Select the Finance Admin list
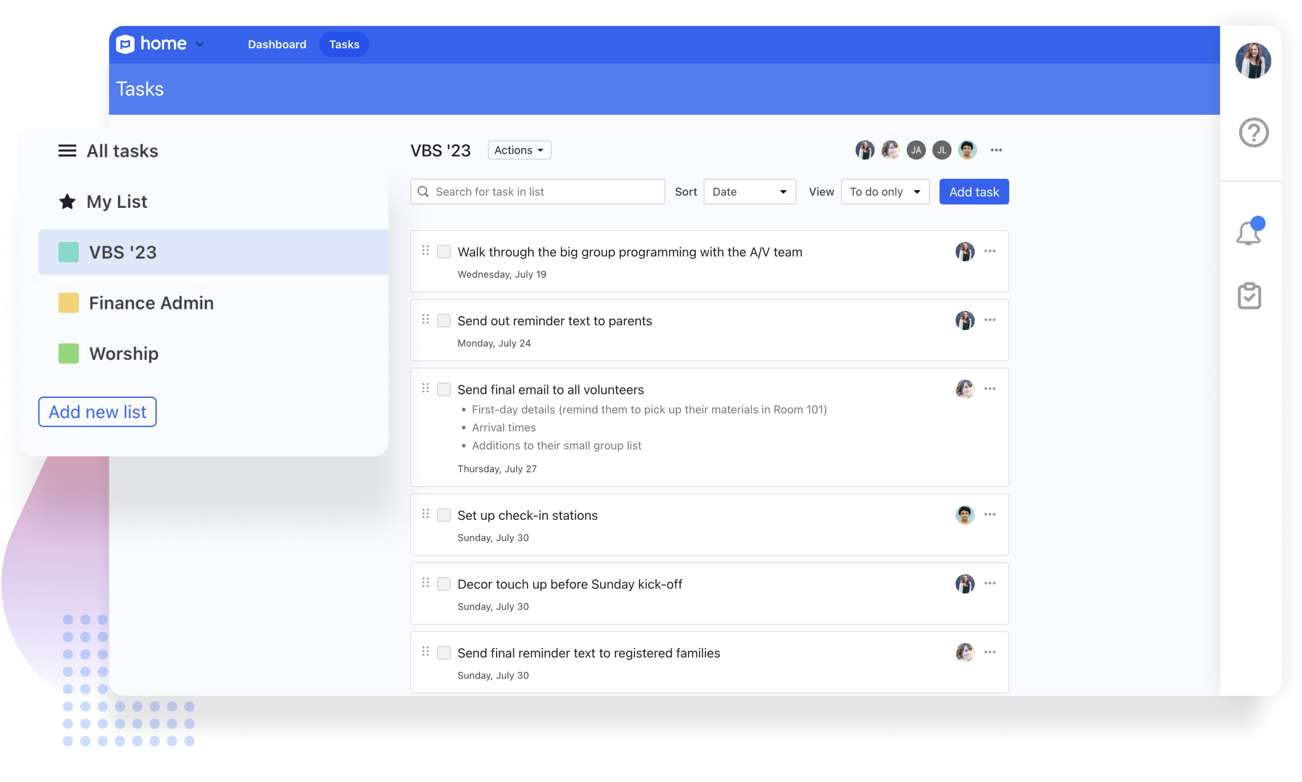Image resolution: width=1302 pixels, height=782 pixels. tap(151, 303)
